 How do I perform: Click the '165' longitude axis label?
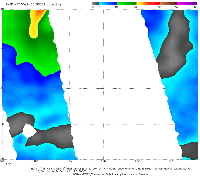pyautogui.click(x=103, y=161)
